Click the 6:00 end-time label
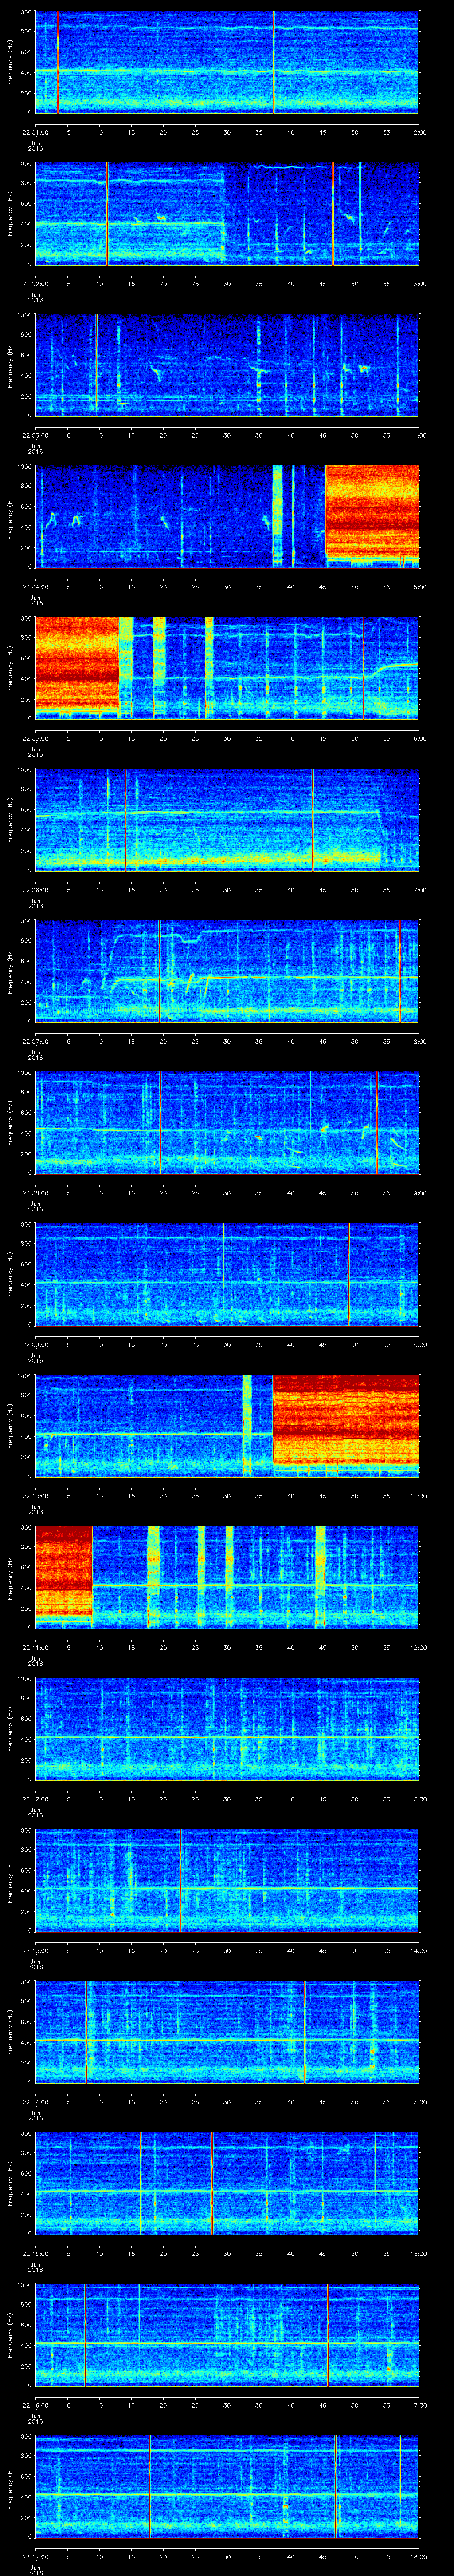Screen dimensions: 454x2576 coord(419,738)
